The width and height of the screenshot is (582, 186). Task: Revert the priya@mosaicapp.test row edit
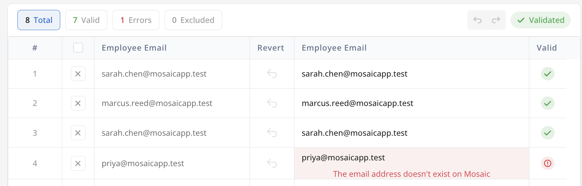coord(272,163)
